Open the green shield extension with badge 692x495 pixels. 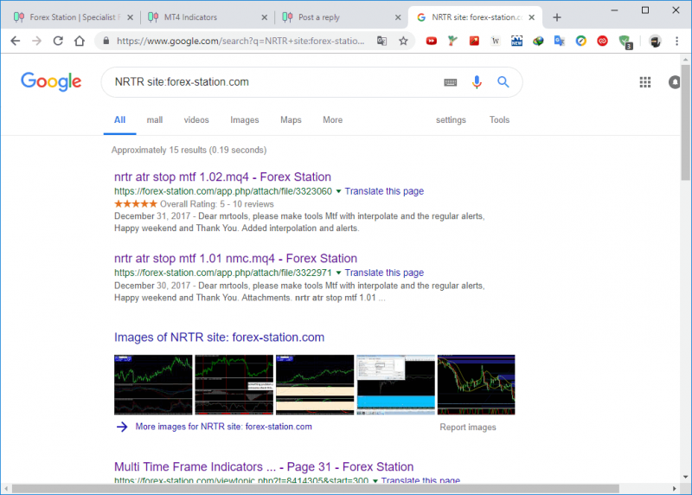[625, 42]
